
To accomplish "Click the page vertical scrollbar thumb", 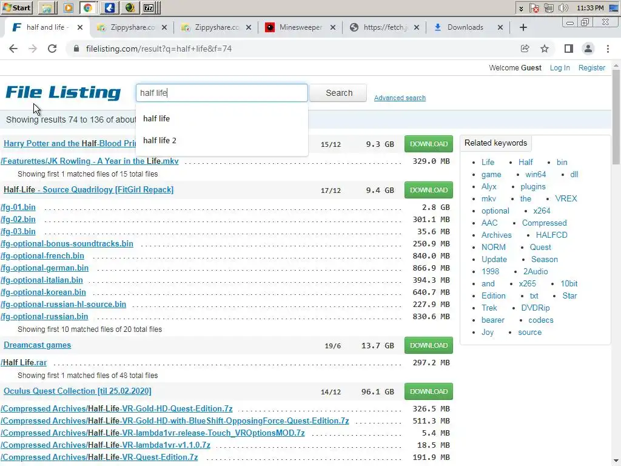I will (616, 117).
